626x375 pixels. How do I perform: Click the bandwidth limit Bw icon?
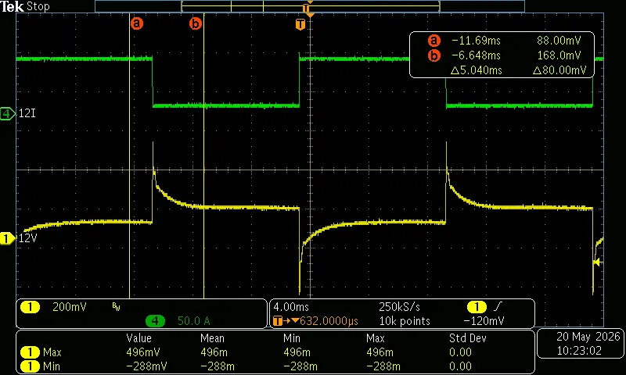[116, 306]
